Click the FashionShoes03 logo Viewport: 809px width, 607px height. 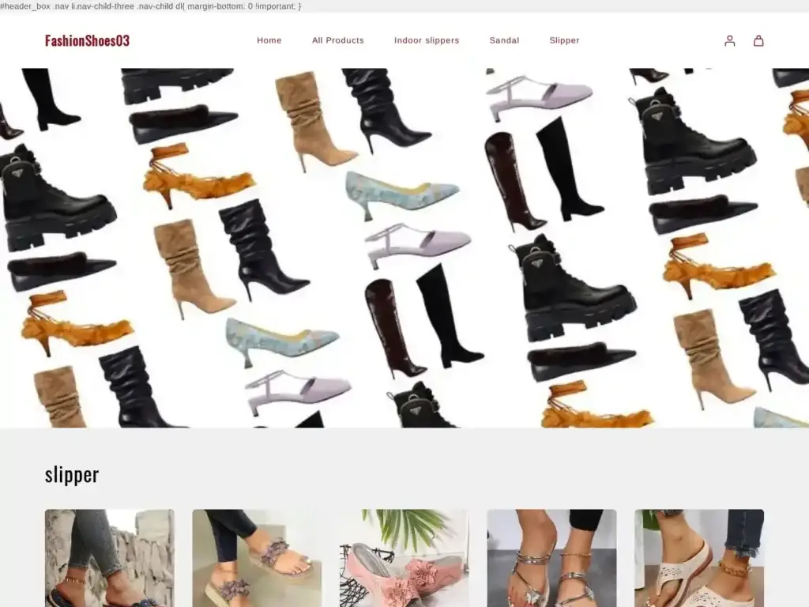pyautogui.click(x=87, y=41)
